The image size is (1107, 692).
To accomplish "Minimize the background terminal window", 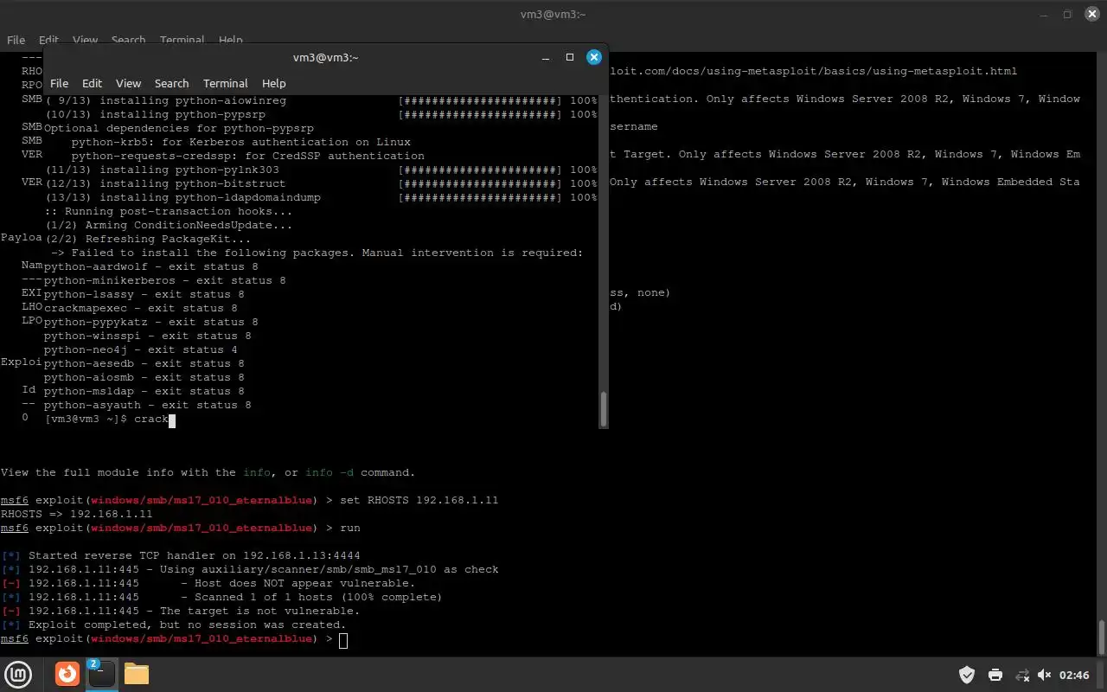I will (1043, 14).
